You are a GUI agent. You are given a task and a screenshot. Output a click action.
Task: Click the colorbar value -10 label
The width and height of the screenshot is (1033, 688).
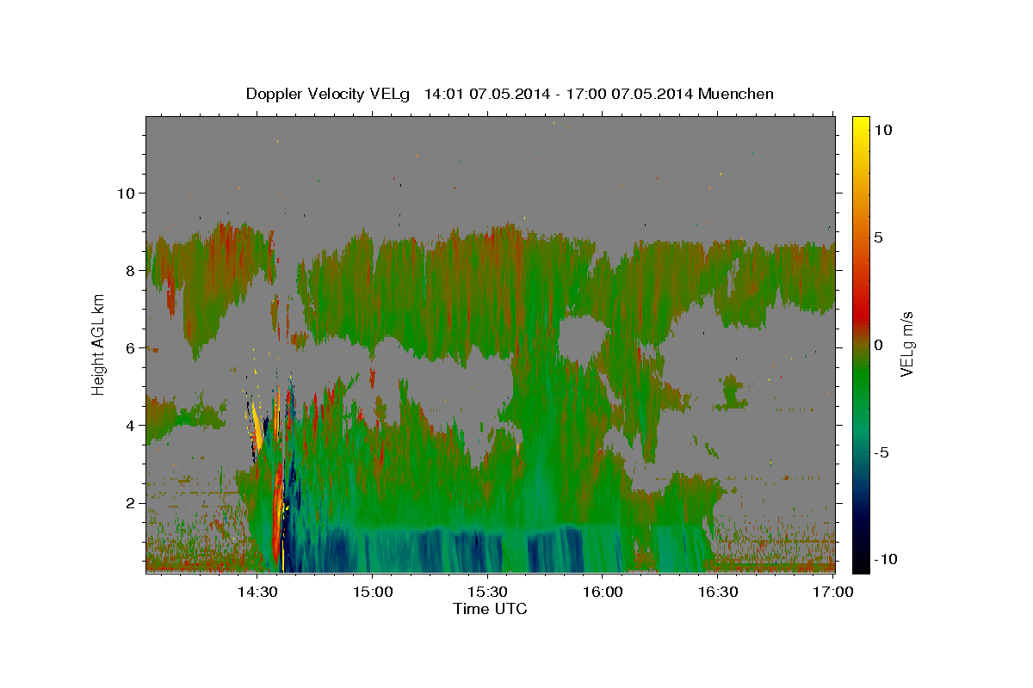click(x=884, y=560)
